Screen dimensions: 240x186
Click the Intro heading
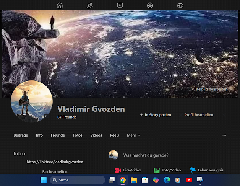[19, 153]
